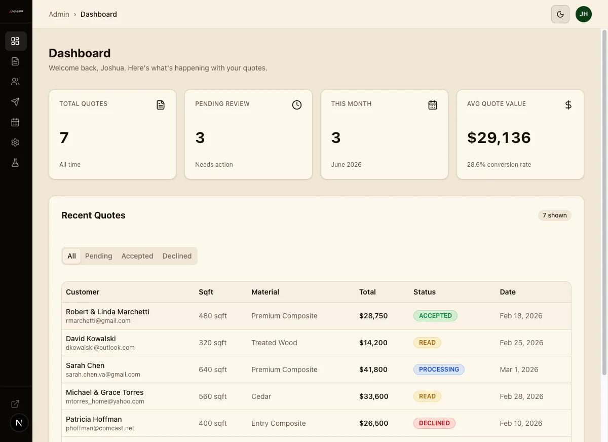
Task: Click the $29,136 average quote value
Action: coord(499,137)
